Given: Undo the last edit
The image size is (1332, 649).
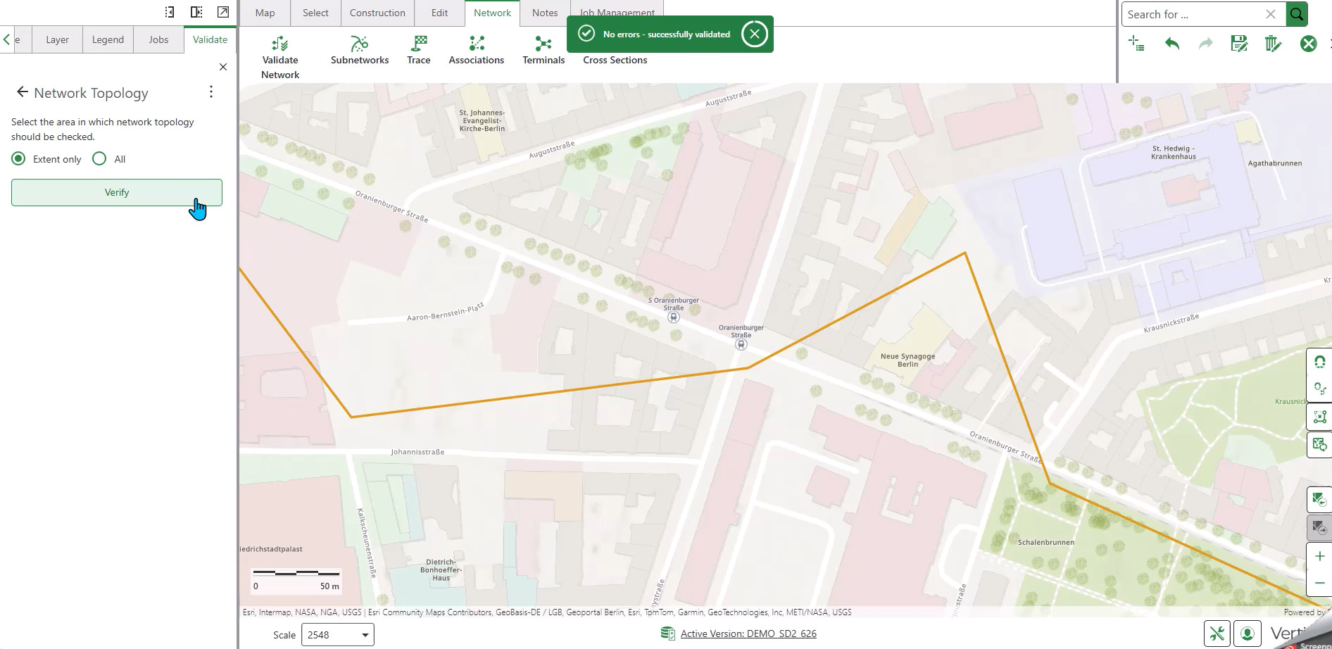Looking at the screenshot, I should pyautogui.click(x=1172, y=43).
